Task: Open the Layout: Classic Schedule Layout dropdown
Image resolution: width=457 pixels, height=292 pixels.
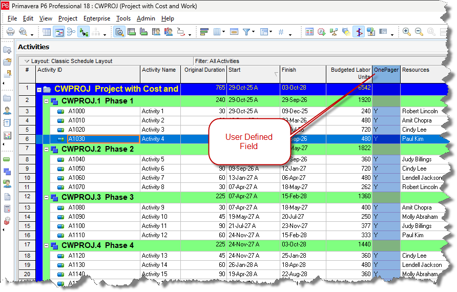Action: [27, 61]
